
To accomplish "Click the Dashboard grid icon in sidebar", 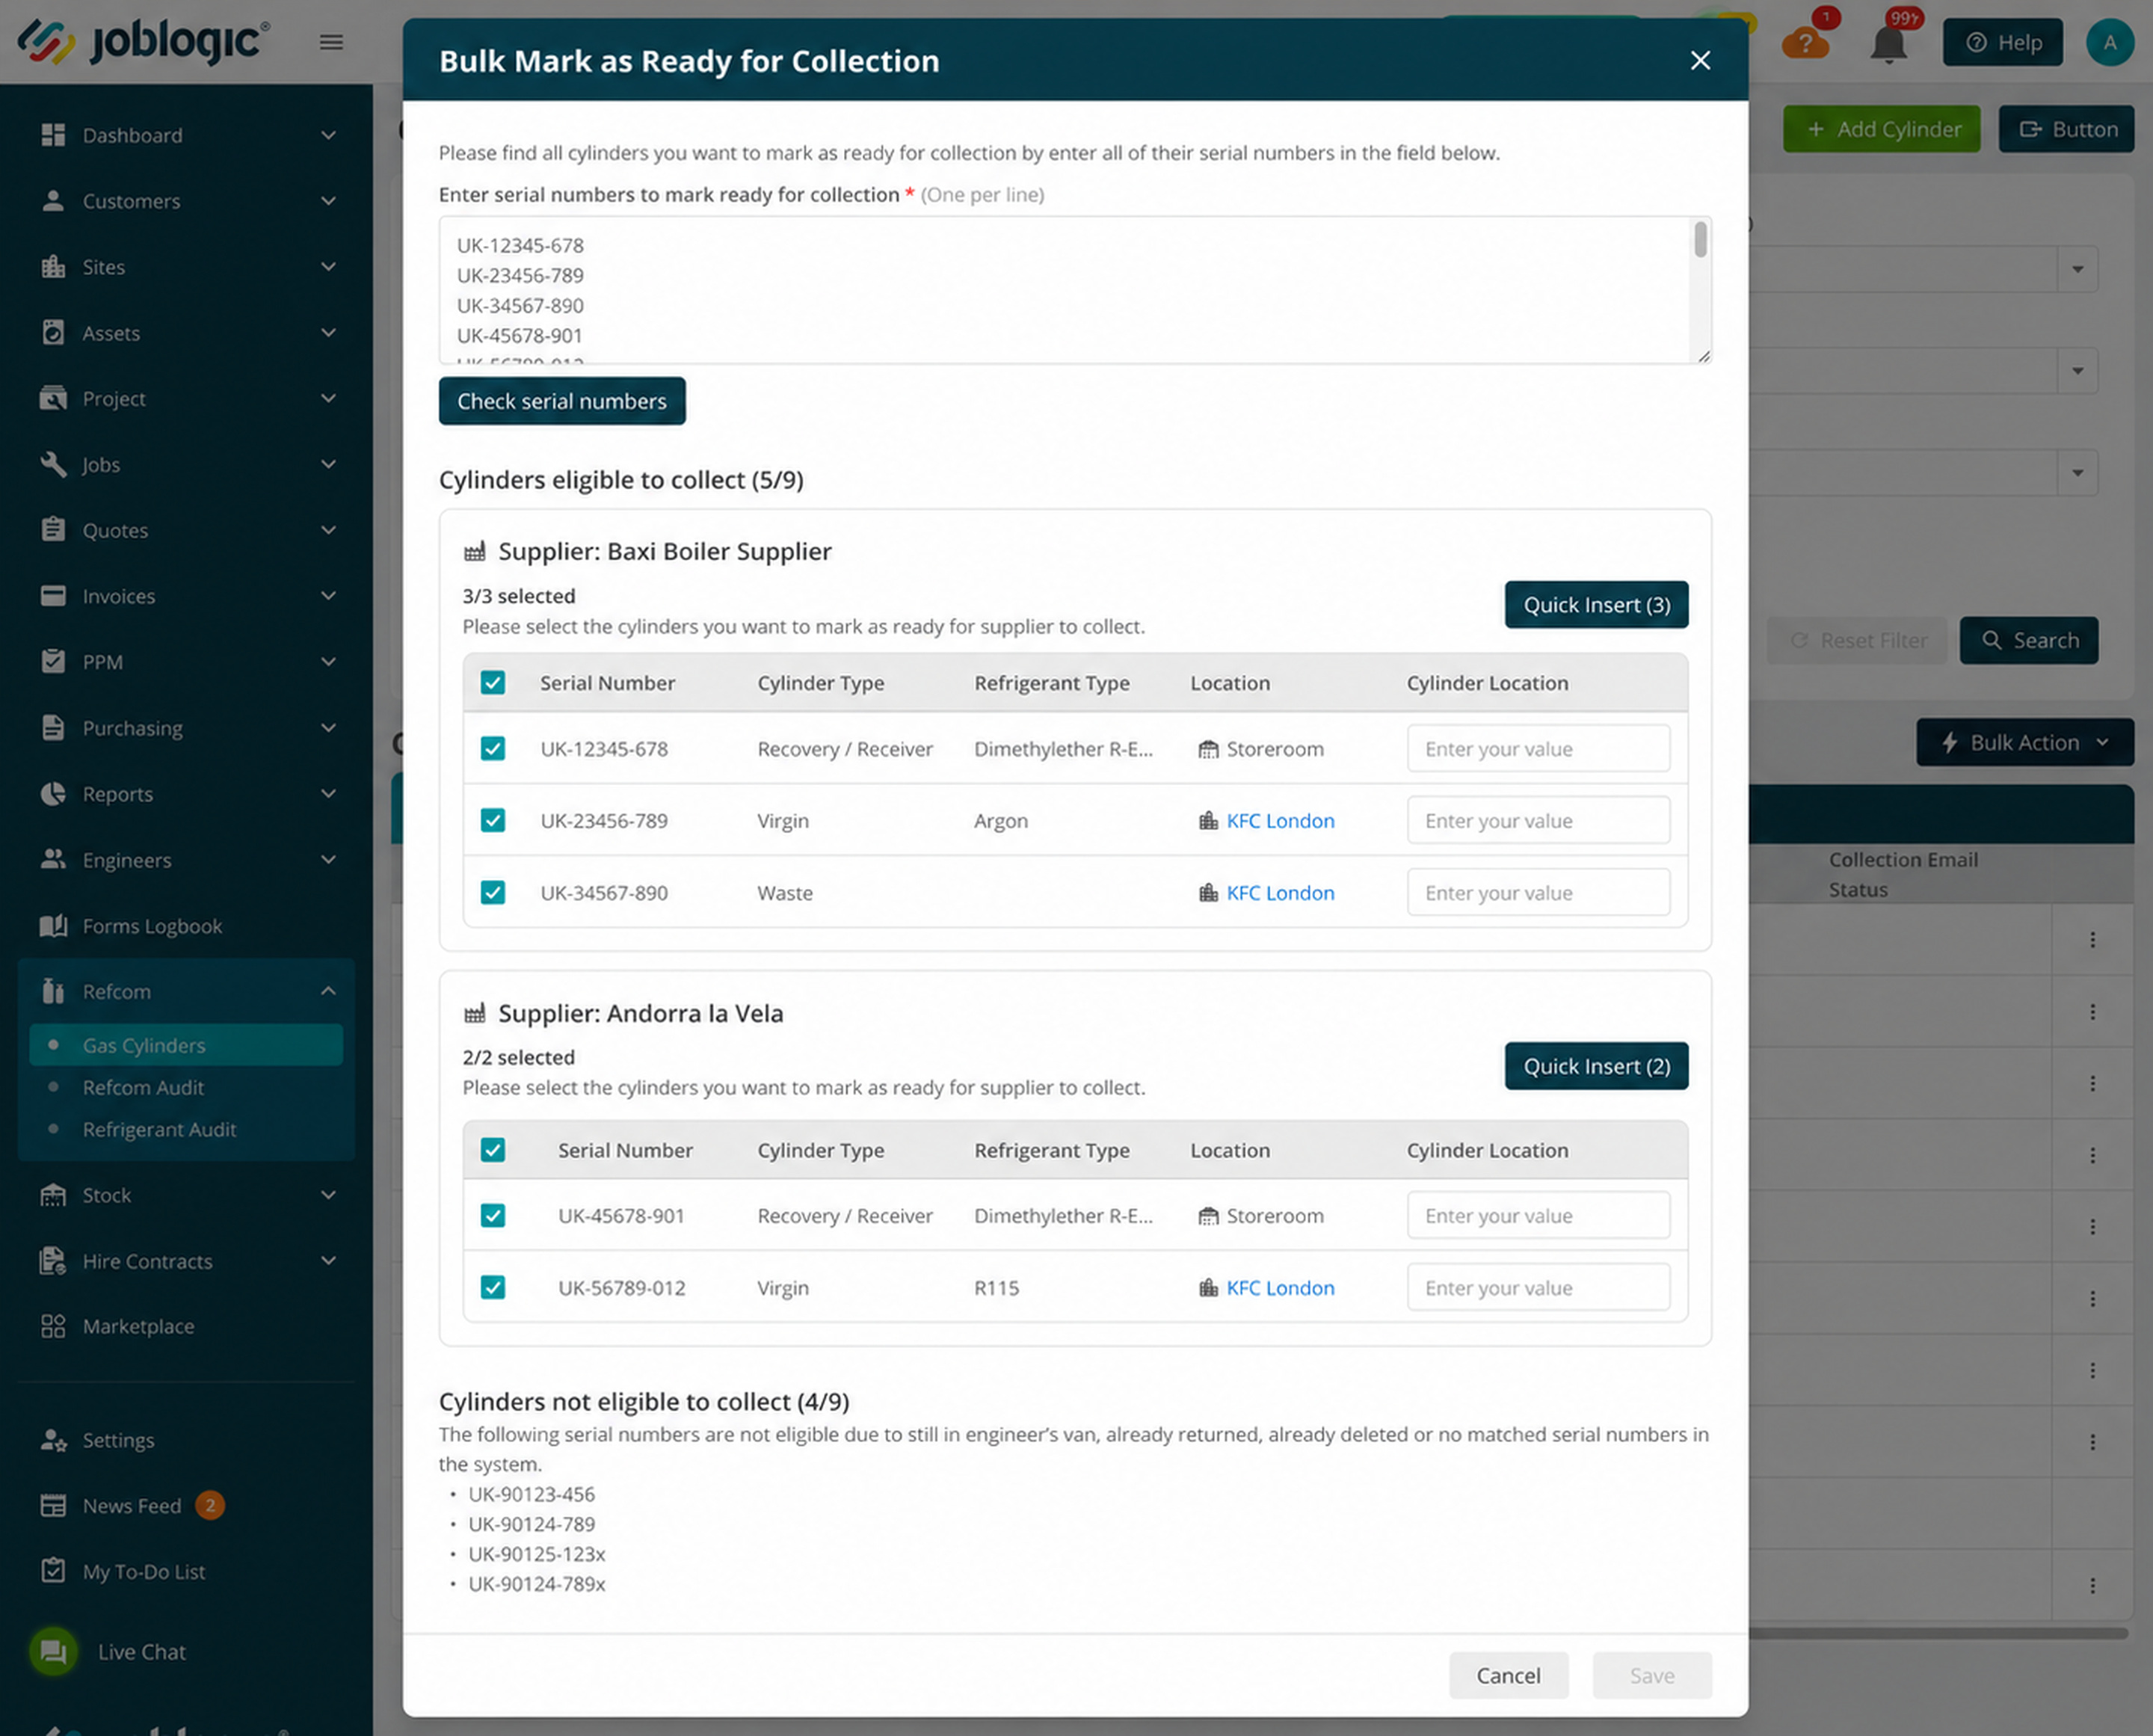I will [x=53, y=135].
